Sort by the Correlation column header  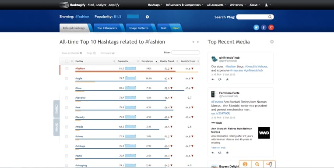tap(149, 61)
